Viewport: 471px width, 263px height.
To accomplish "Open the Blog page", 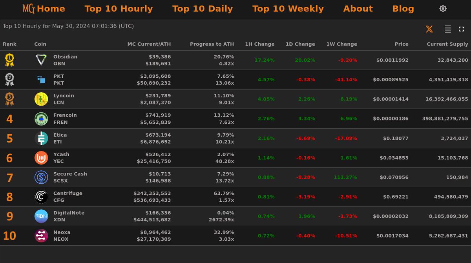I will point(403,9).
